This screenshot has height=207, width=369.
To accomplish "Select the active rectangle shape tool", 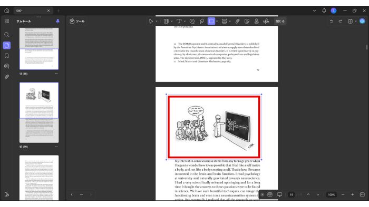I will point(211,21).
